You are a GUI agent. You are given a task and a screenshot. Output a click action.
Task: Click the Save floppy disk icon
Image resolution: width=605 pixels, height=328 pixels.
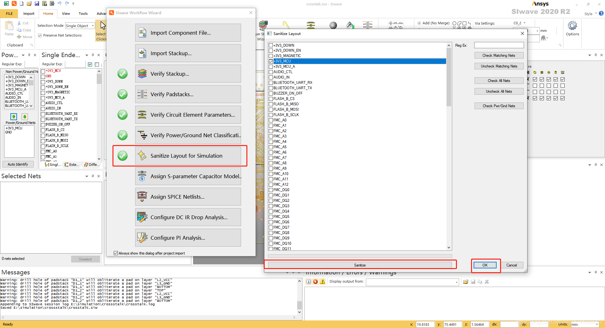click(37, 3)
